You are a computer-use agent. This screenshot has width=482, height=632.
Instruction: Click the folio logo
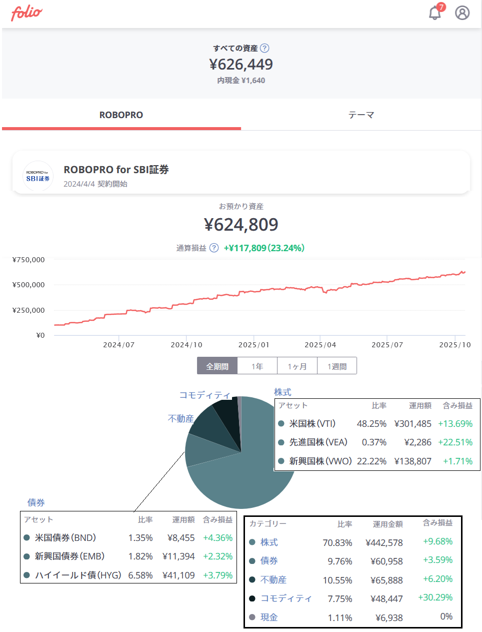[x=26, y=13]
